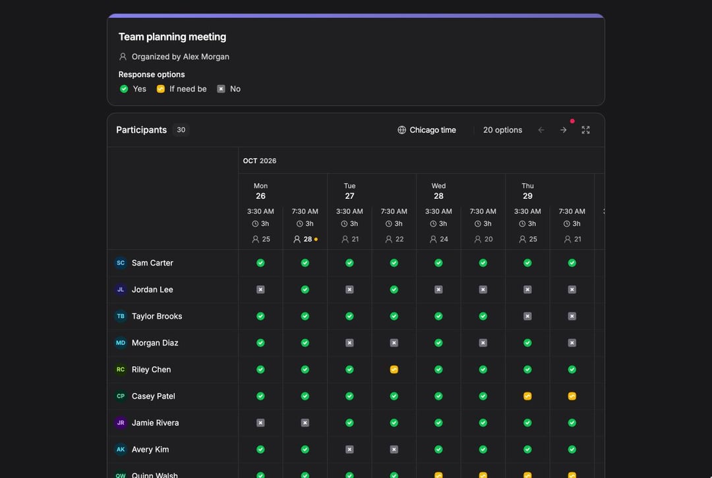The height and width of the screenshot is (478, 712).
Task: Click Taylor Brooks's TB avatar
Action: [x=121, y=316]
